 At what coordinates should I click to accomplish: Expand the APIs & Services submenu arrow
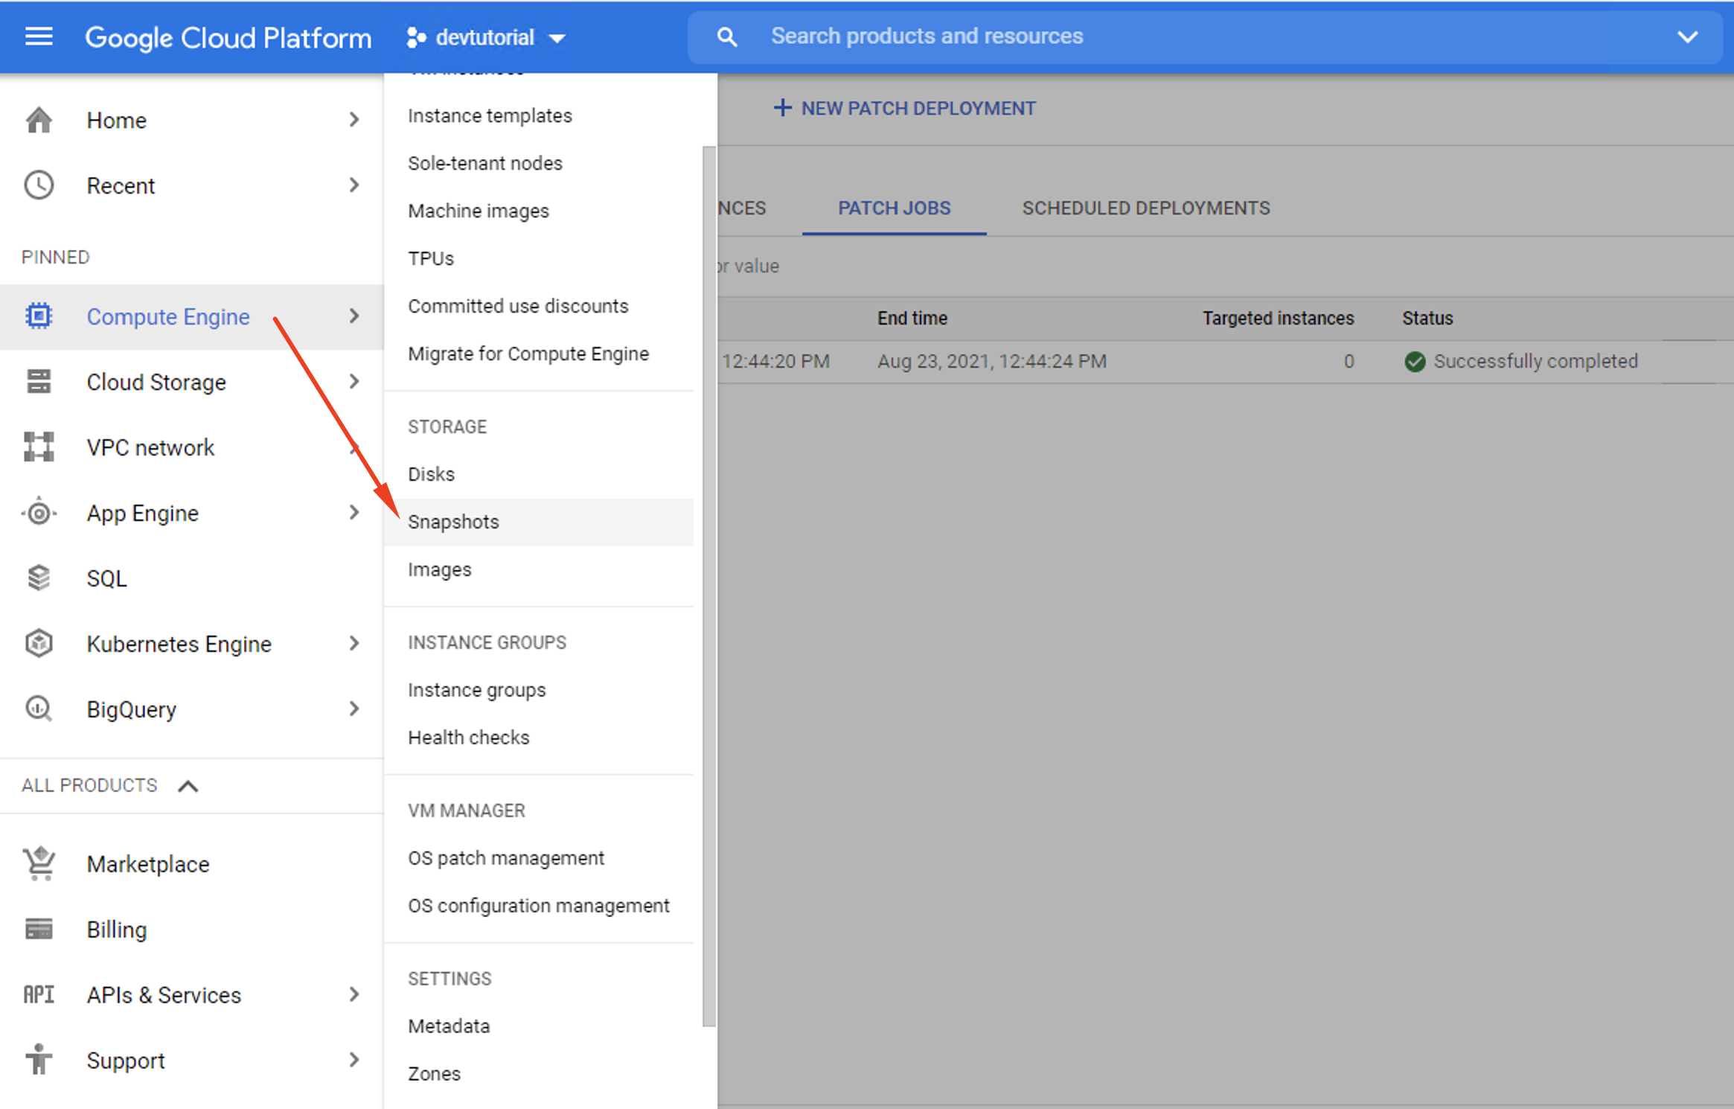click(354, 995)
